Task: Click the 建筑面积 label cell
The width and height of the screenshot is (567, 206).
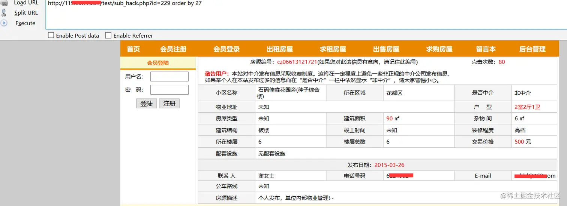Action: coord(355,119)
